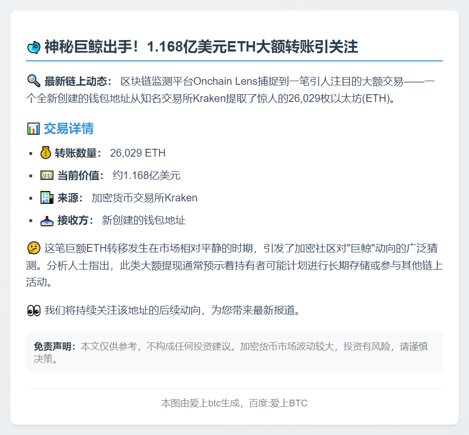Click the whale emoji in the title
The image size is (469, 435).
tap(33, 46)
